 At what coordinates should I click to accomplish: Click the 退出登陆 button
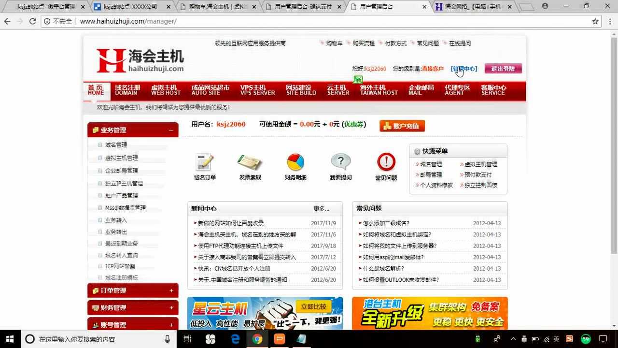tap(503, 69)
